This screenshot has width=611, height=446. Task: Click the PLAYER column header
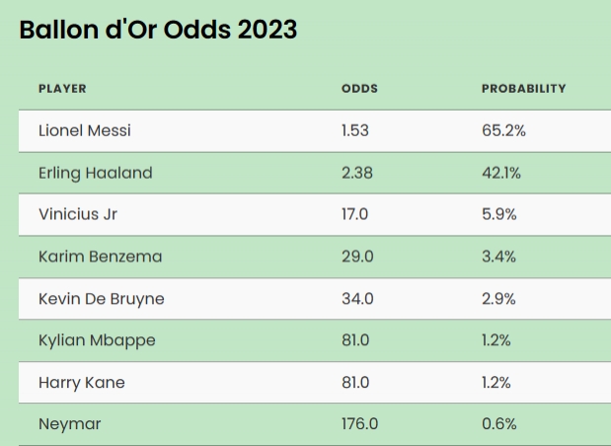62,89
